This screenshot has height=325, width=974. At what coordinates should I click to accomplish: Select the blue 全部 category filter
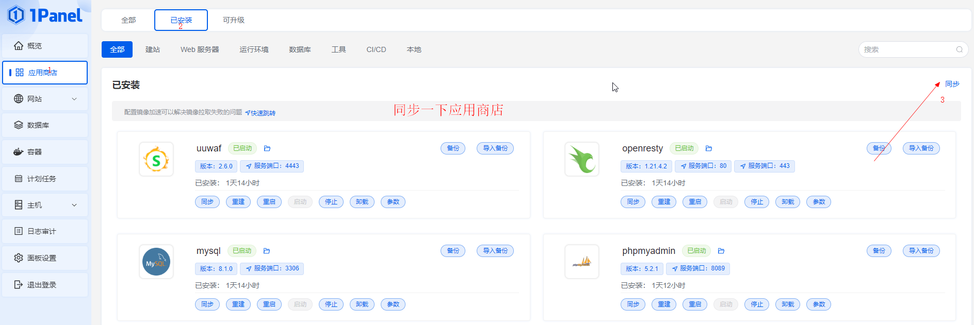tap(117, 49)
